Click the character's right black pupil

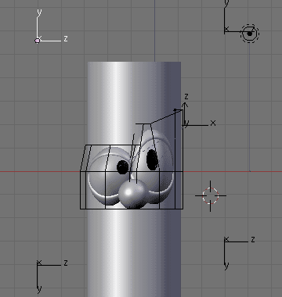[x=152, y=159]
